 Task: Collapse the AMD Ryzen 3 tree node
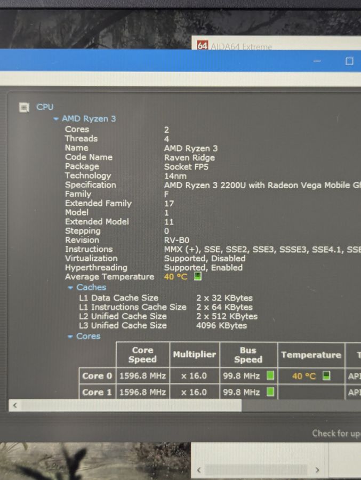pos(55,119)
